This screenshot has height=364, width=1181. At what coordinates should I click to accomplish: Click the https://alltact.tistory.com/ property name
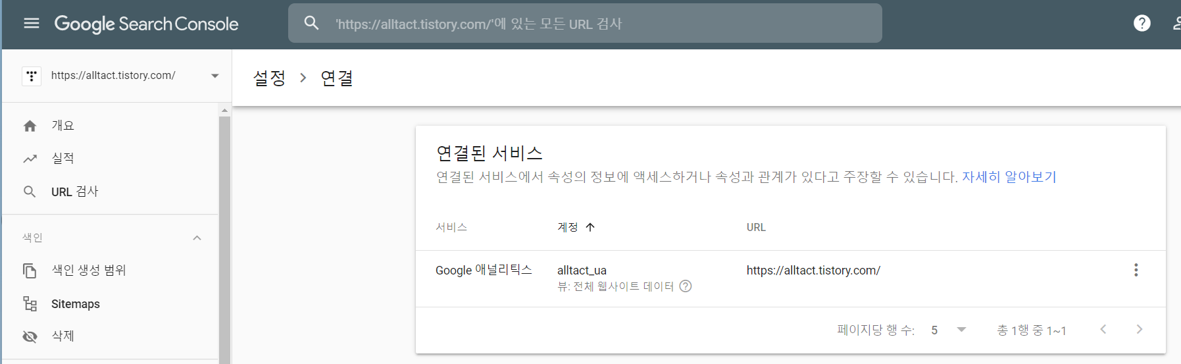point(113,76)
